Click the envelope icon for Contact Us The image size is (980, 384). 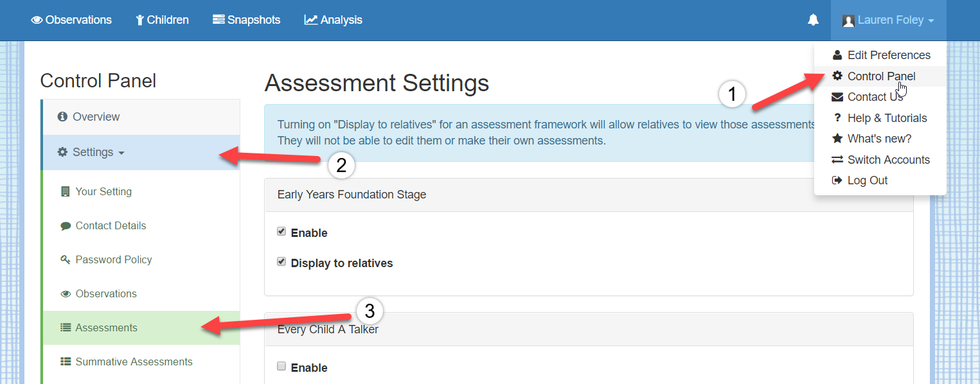coord(837,97)
